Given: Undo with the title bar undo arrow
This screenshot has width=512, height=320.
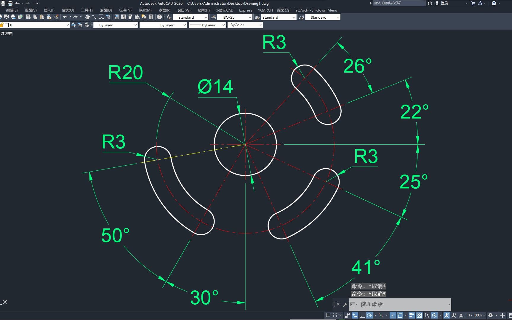Looking at the screenshot, I should click(17, 3).
